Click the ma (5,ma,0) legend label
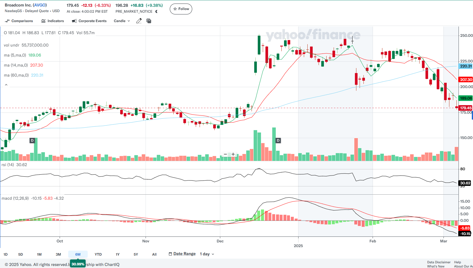This screenshot has height=268, width=473. (x=15, y=55)
